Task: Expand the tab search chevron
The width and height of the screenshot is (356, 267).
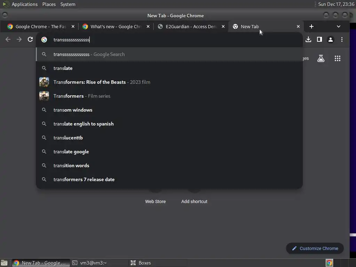Action: 339,26
